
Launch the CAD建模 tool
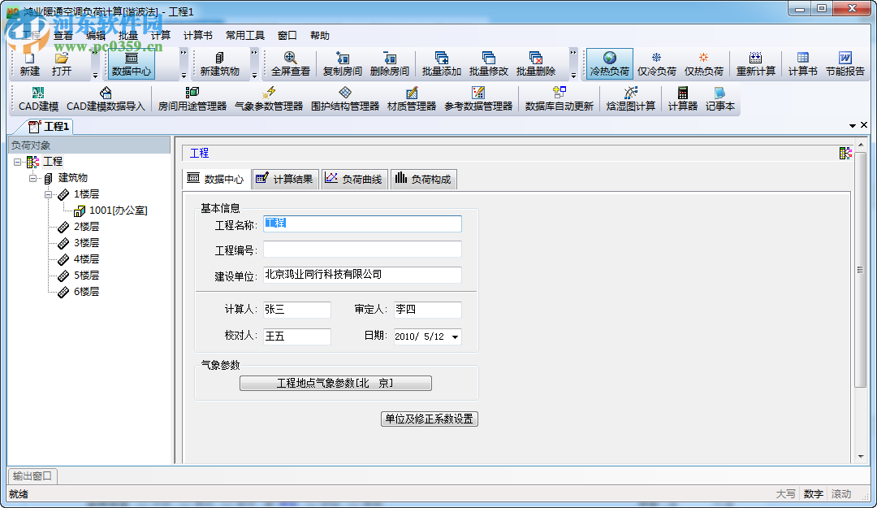pyautogui.click(x=38, y=99)
